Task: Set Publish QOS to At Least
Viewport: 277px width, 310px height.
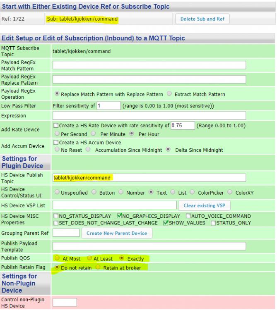Action: 89,258
